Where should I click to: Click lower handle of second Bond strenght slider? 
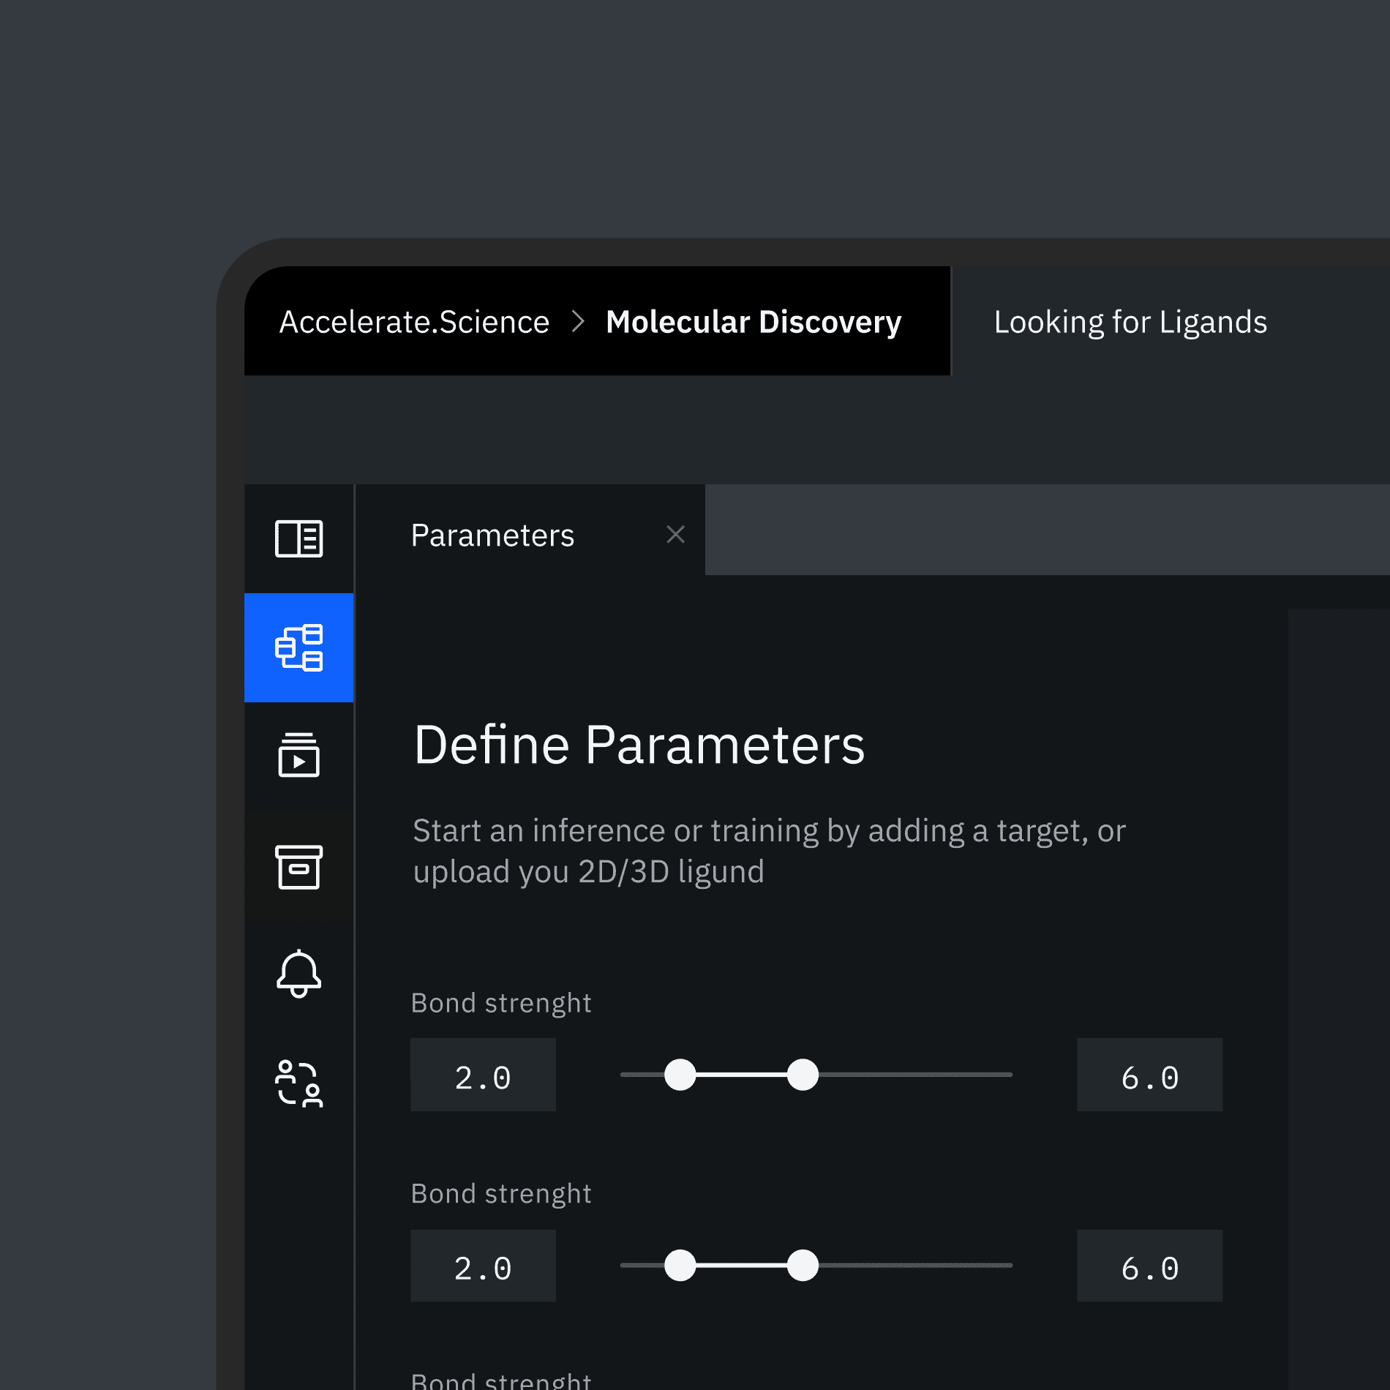(x=680, y=1265)
